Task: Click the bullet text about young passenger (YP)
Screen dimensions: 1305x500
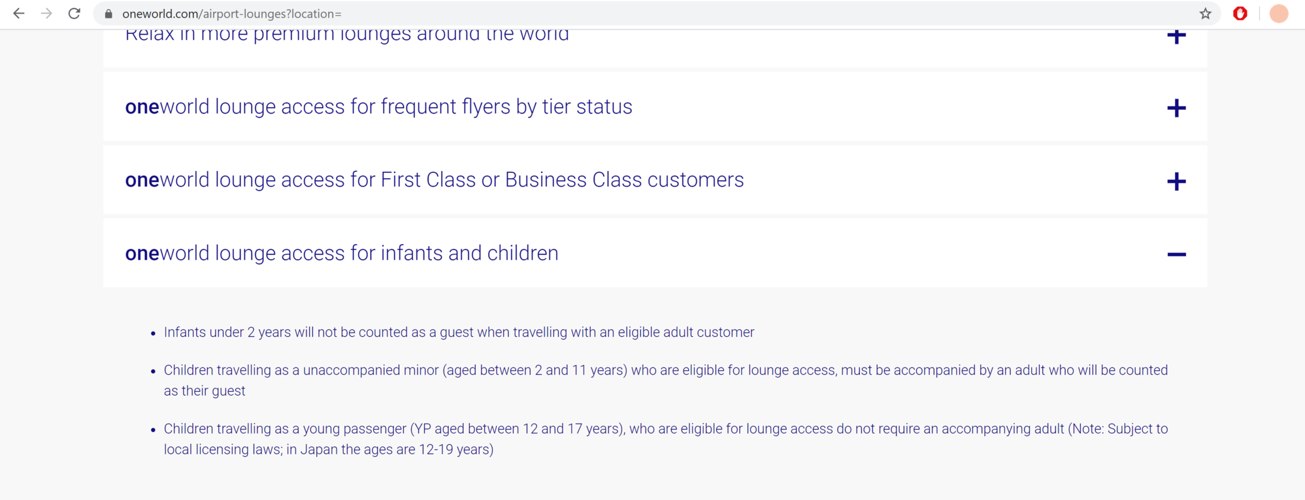Action: coord(665,429)
